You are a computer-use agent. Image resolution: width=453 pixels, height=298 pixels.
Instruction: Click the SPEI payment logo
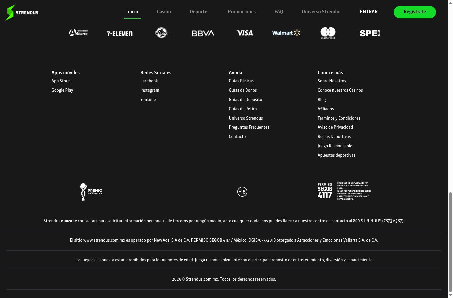[x=370, y=33]
